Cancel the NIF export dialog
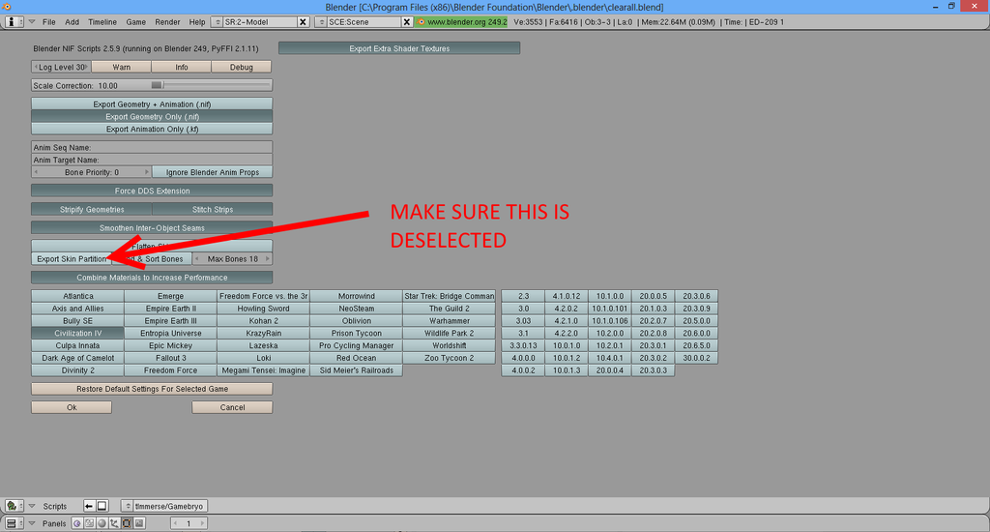The width and height of the screenshot is (990, 532). 232,407
